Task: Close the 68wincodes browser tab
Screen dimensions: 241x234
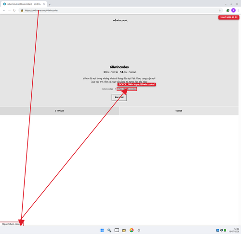Action: coord(44,4)
